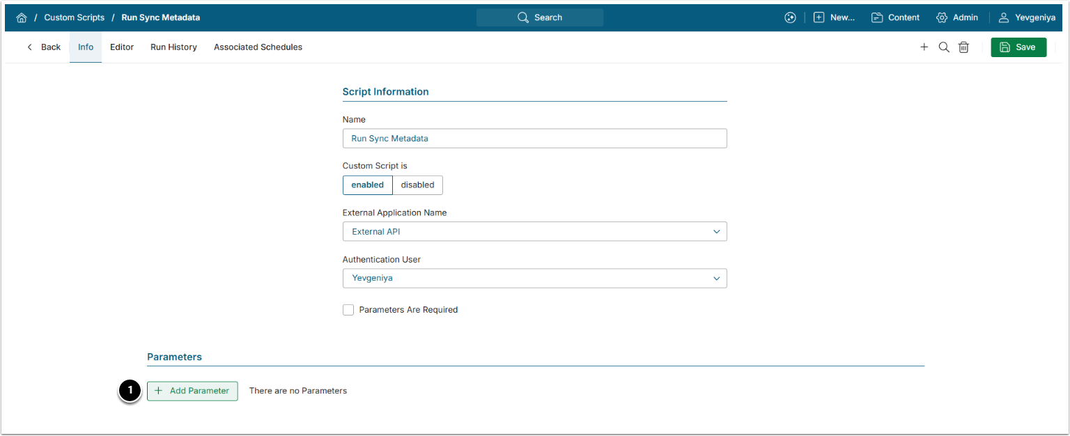Screen dimensions: 1070x436
Task: Open the Content folder menu
Action: coord(895,17)
